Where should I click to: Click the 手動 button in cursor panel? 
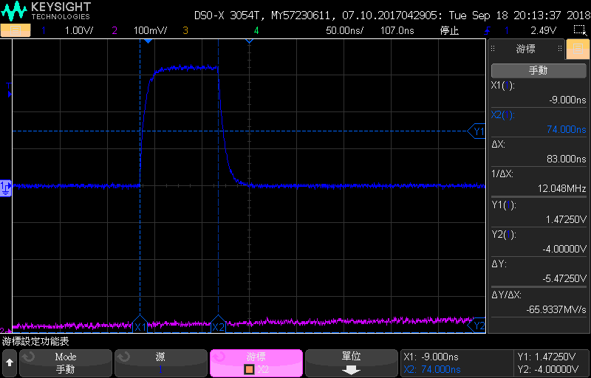539,70
